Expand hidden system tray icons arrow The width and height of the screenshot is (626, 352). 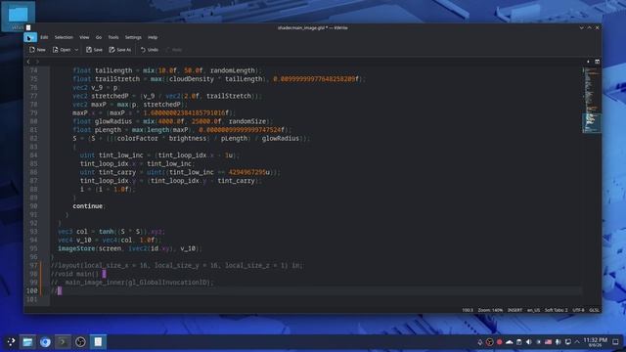tap(577, 342)
